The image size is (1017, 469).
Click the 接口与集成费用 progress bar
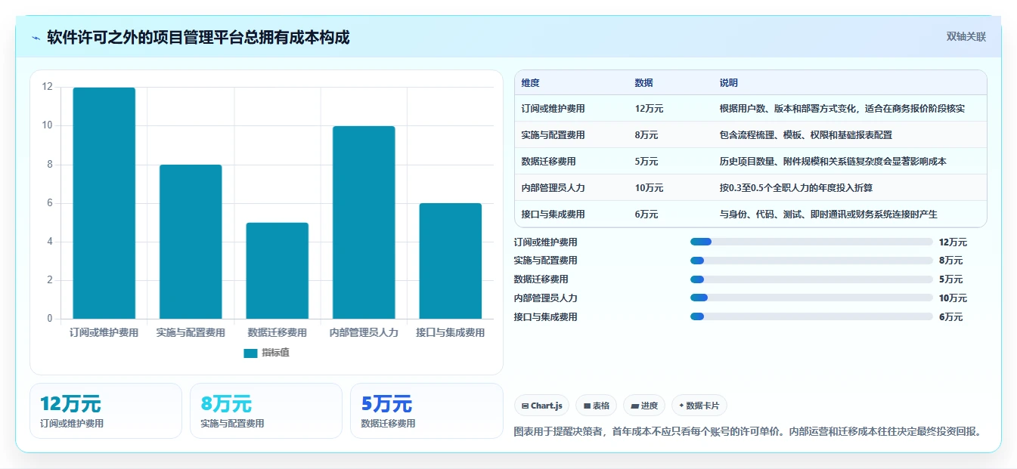tap(811, 316)
